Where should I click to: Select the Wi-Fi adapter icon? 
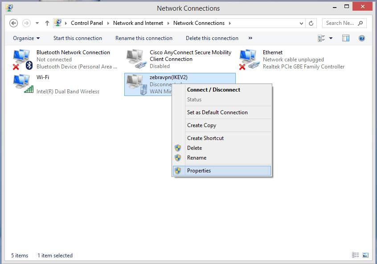[23, 84]
